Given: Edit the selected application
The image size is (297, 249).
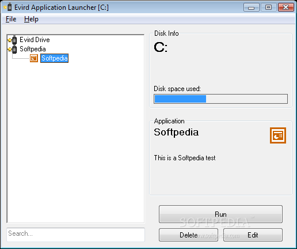Looking at the screenshot, I should [x=253, y=235].
